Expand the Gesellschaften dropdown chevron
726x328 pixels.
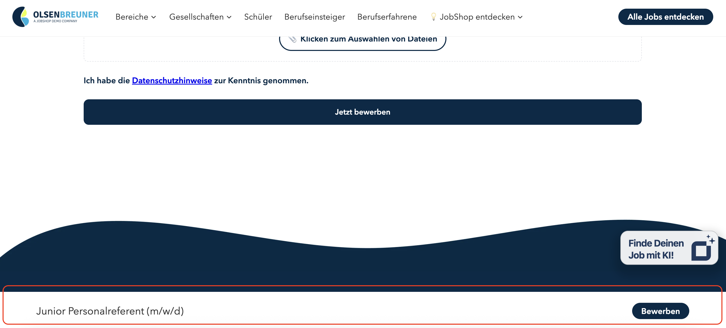pos(229,17)
